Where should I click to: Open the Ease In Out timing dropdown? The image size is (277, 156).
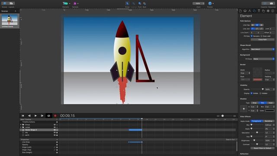(x=231, y=140)
